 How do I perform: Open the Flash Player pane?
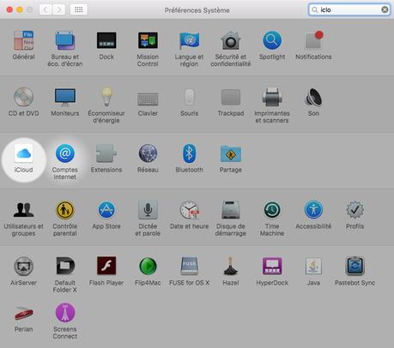[x=106, y=272]
